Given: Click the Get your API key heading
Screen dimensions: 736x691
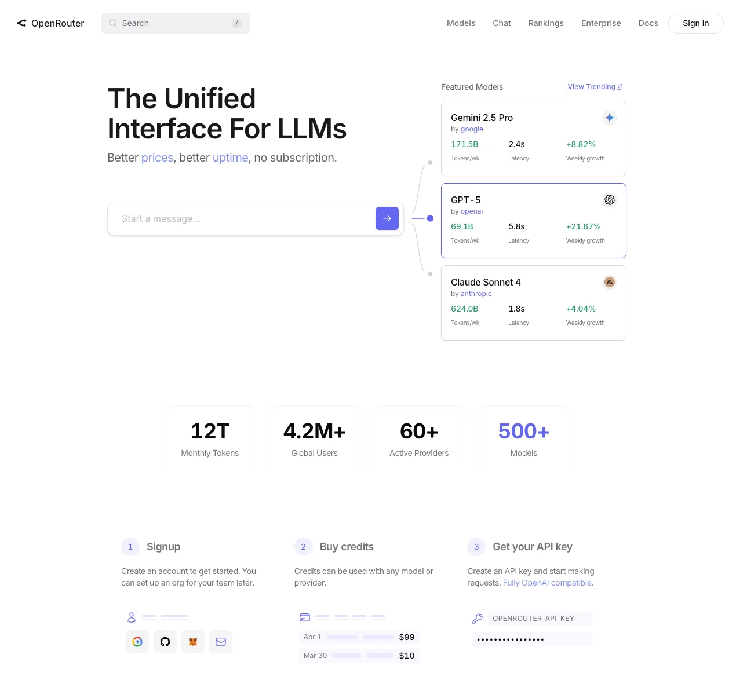Looking at the screenshot, I should click(533, 547).
